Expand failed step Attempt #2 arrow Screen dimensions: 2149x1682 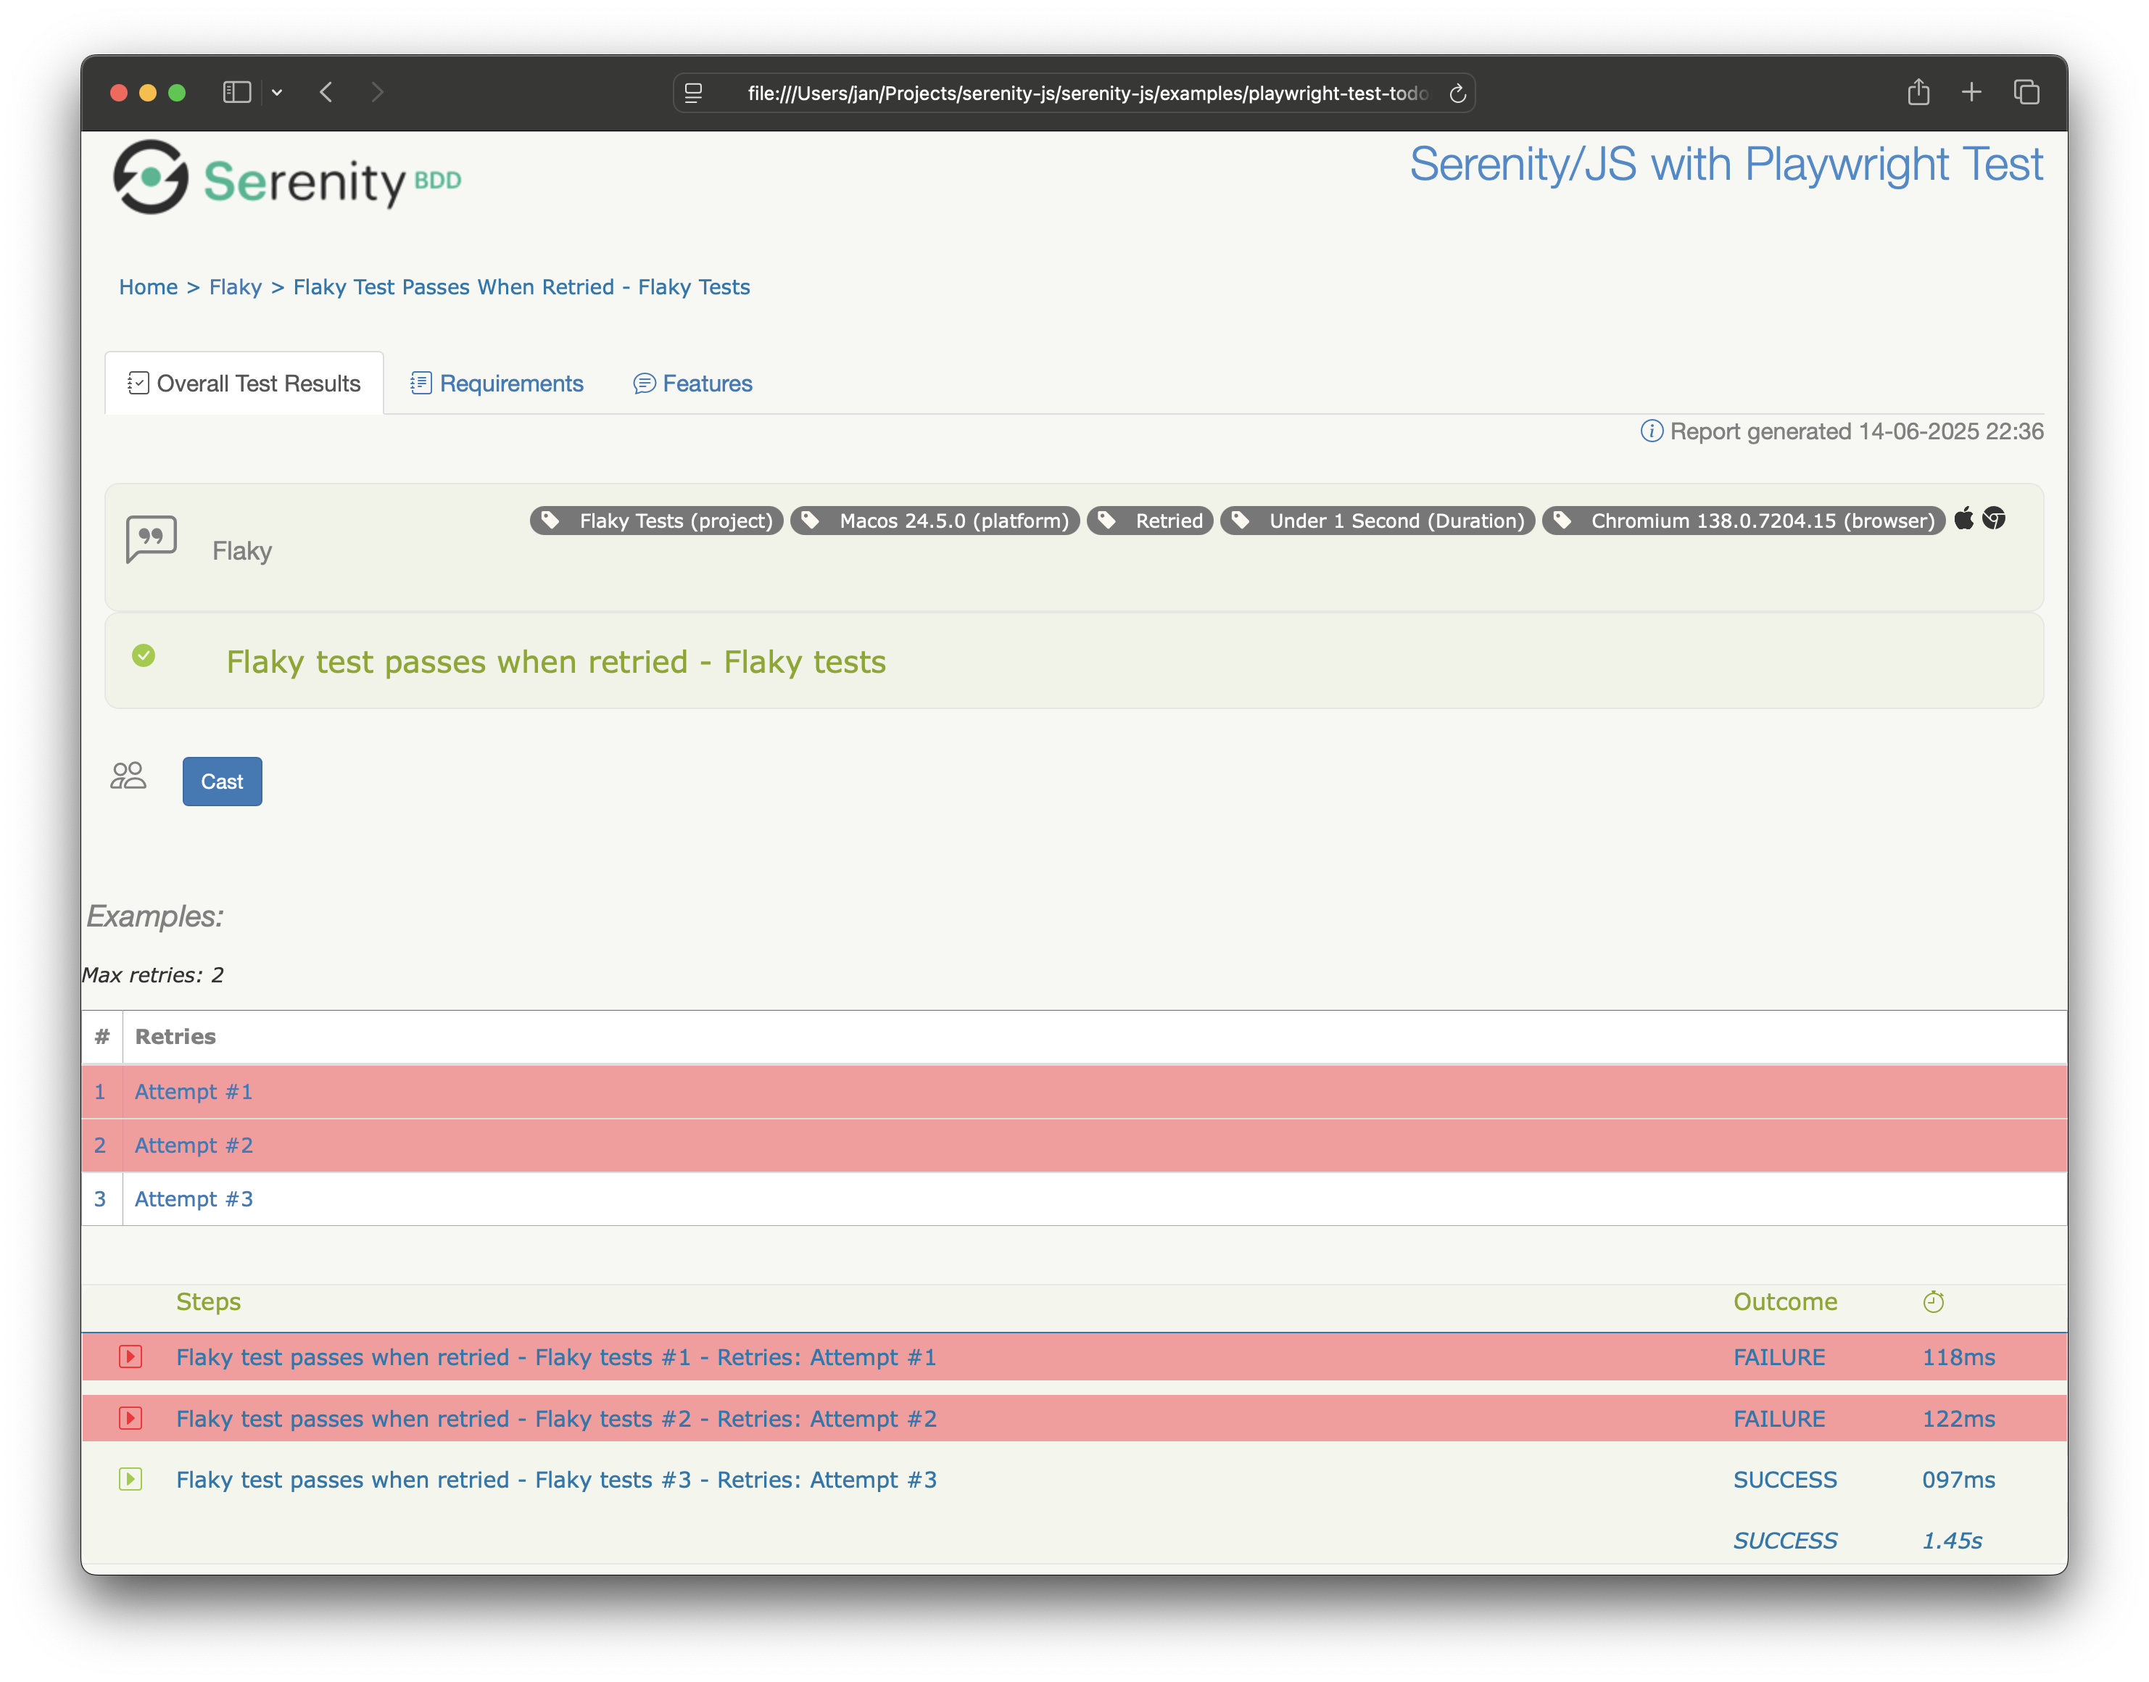(x=131, y=1418)
